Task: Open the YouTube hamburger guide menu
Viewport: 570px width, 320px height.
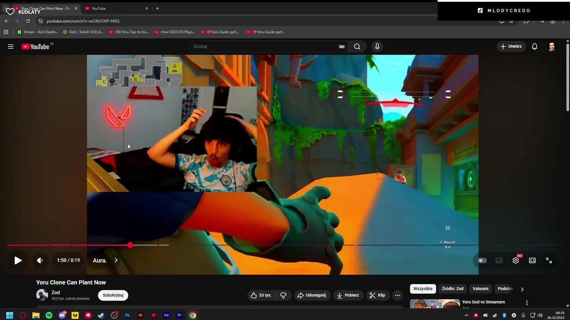Action: [11, 47]
